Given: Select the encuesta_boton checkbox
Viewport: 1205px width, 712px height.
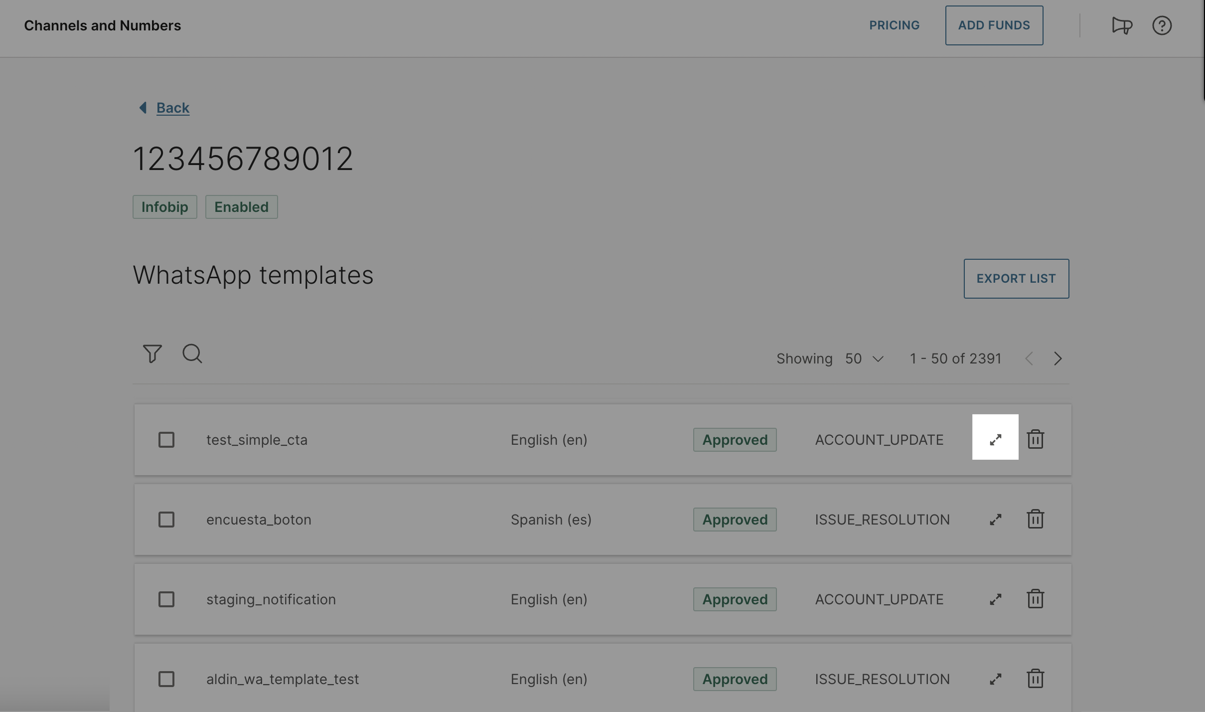Looking at the screenshot, I should (x=166, y=520).
